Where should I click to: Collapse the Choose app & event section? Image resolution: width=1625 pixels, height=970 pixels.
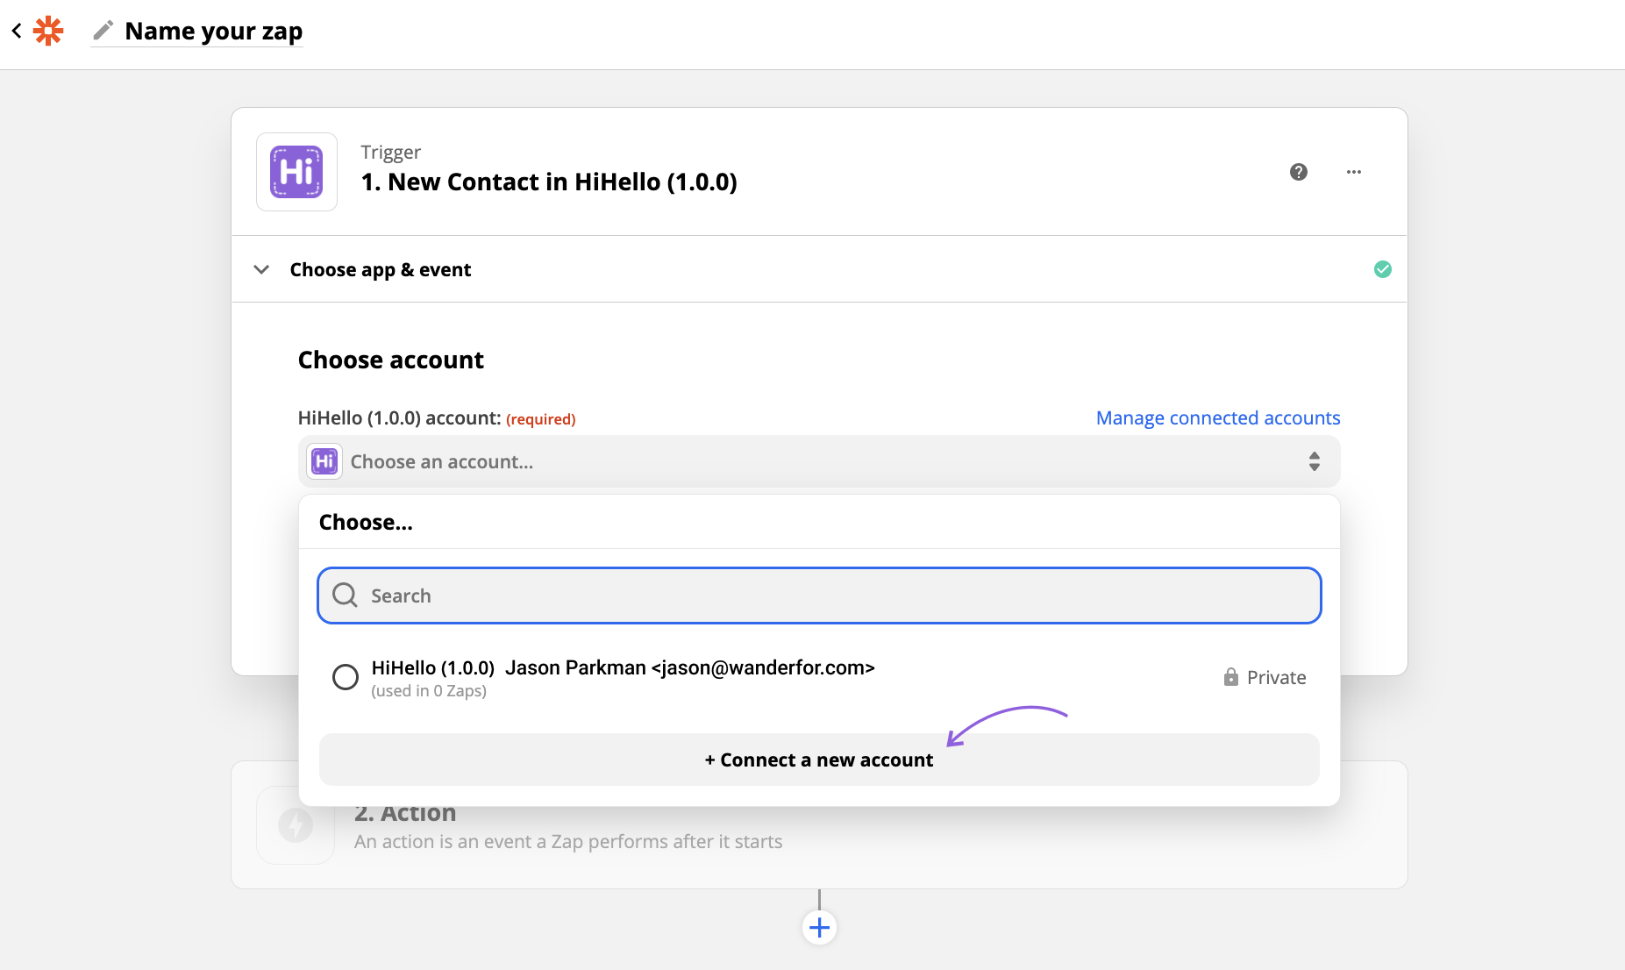(x=261, y=269)
